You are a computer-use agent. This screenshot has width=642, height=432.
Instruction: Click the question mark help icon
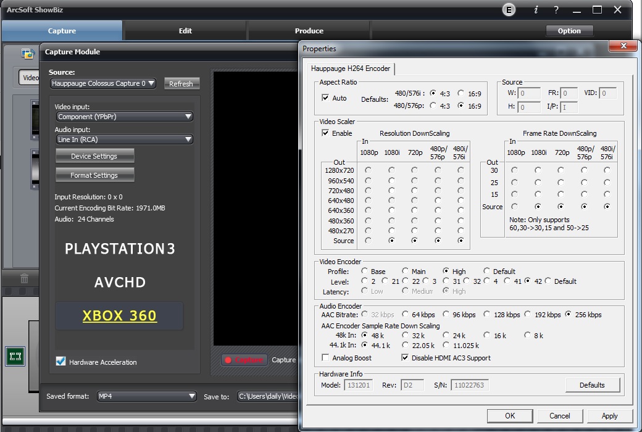point(556,10)
